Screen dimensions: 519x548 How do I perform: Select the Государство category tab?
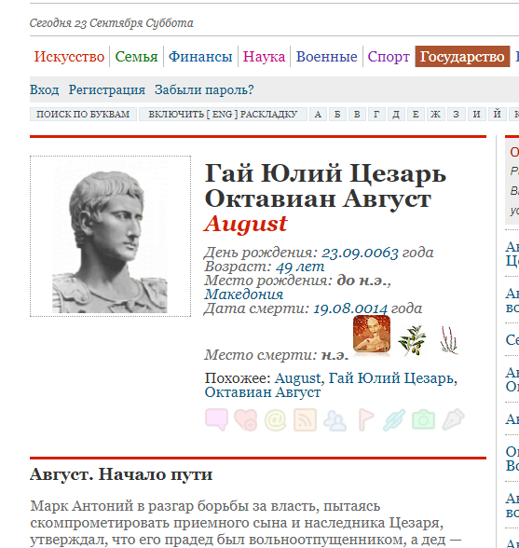point(462,56)
